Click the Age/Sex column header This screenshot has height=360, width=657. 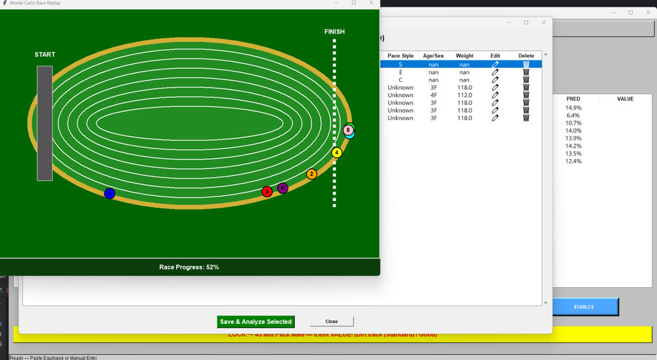click(434, 56)
